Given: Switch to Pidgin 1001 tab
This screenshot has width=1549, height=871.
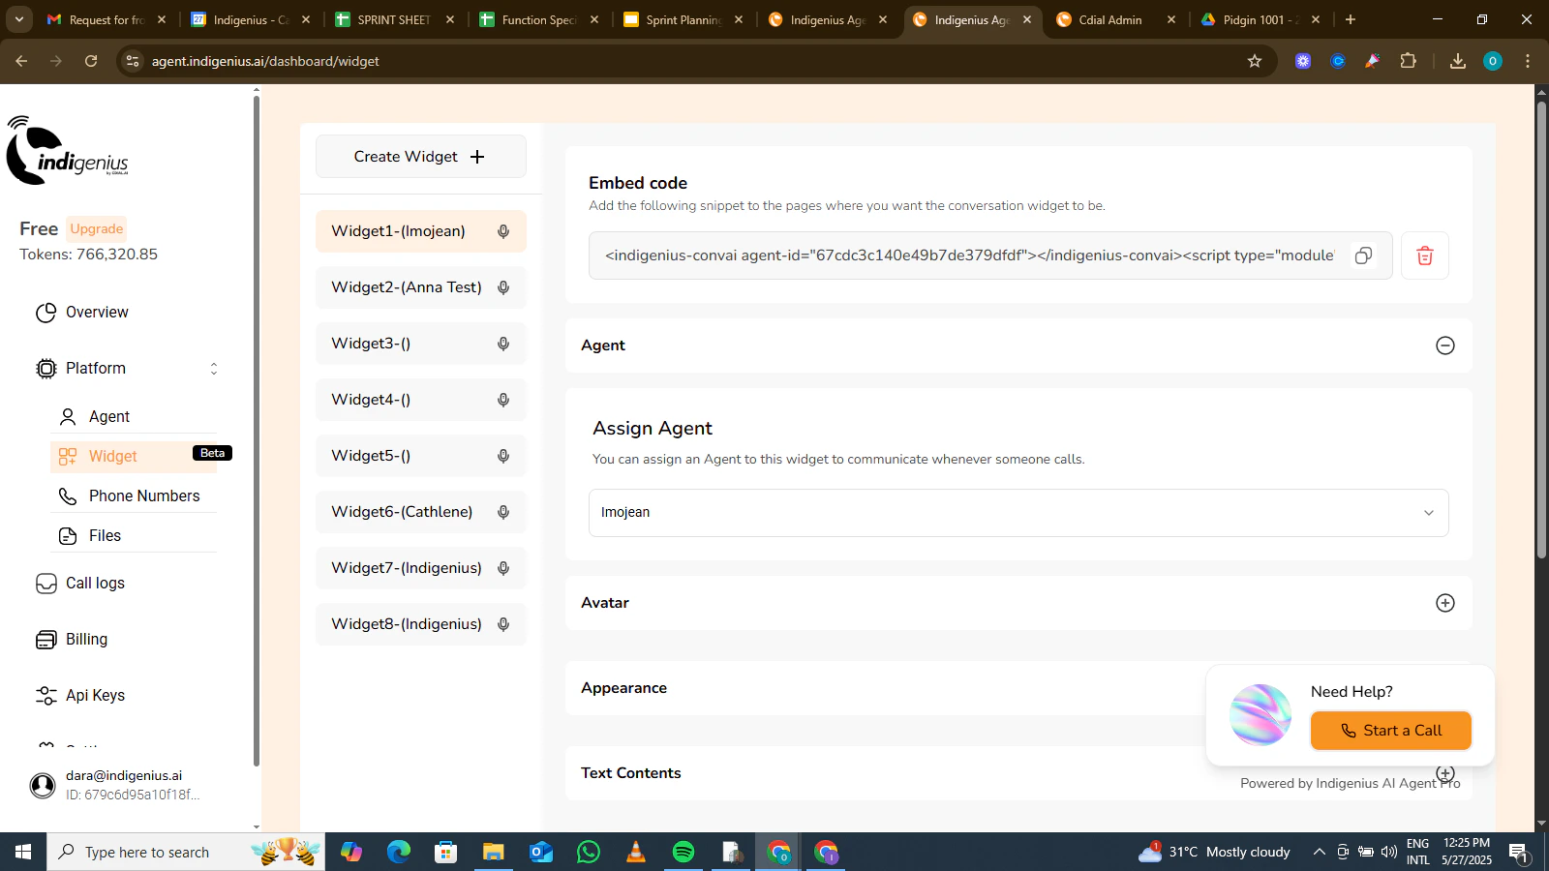Looking at the screenshot, I should tap(1260, 19).
